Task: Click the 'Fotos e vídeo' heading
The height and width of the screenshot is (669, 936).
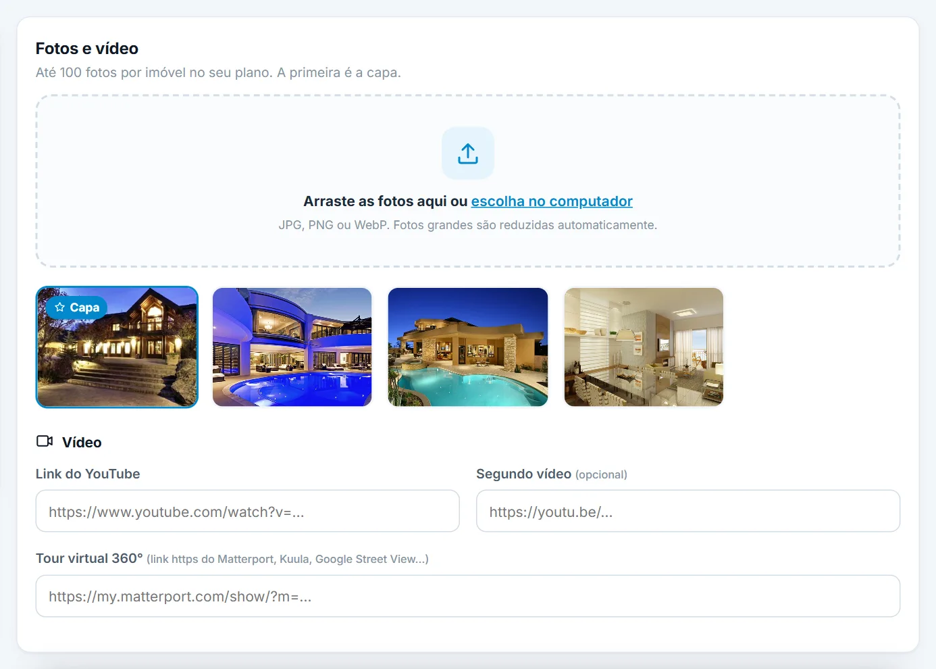Action: pyautogui.click(x=87, y=49)
